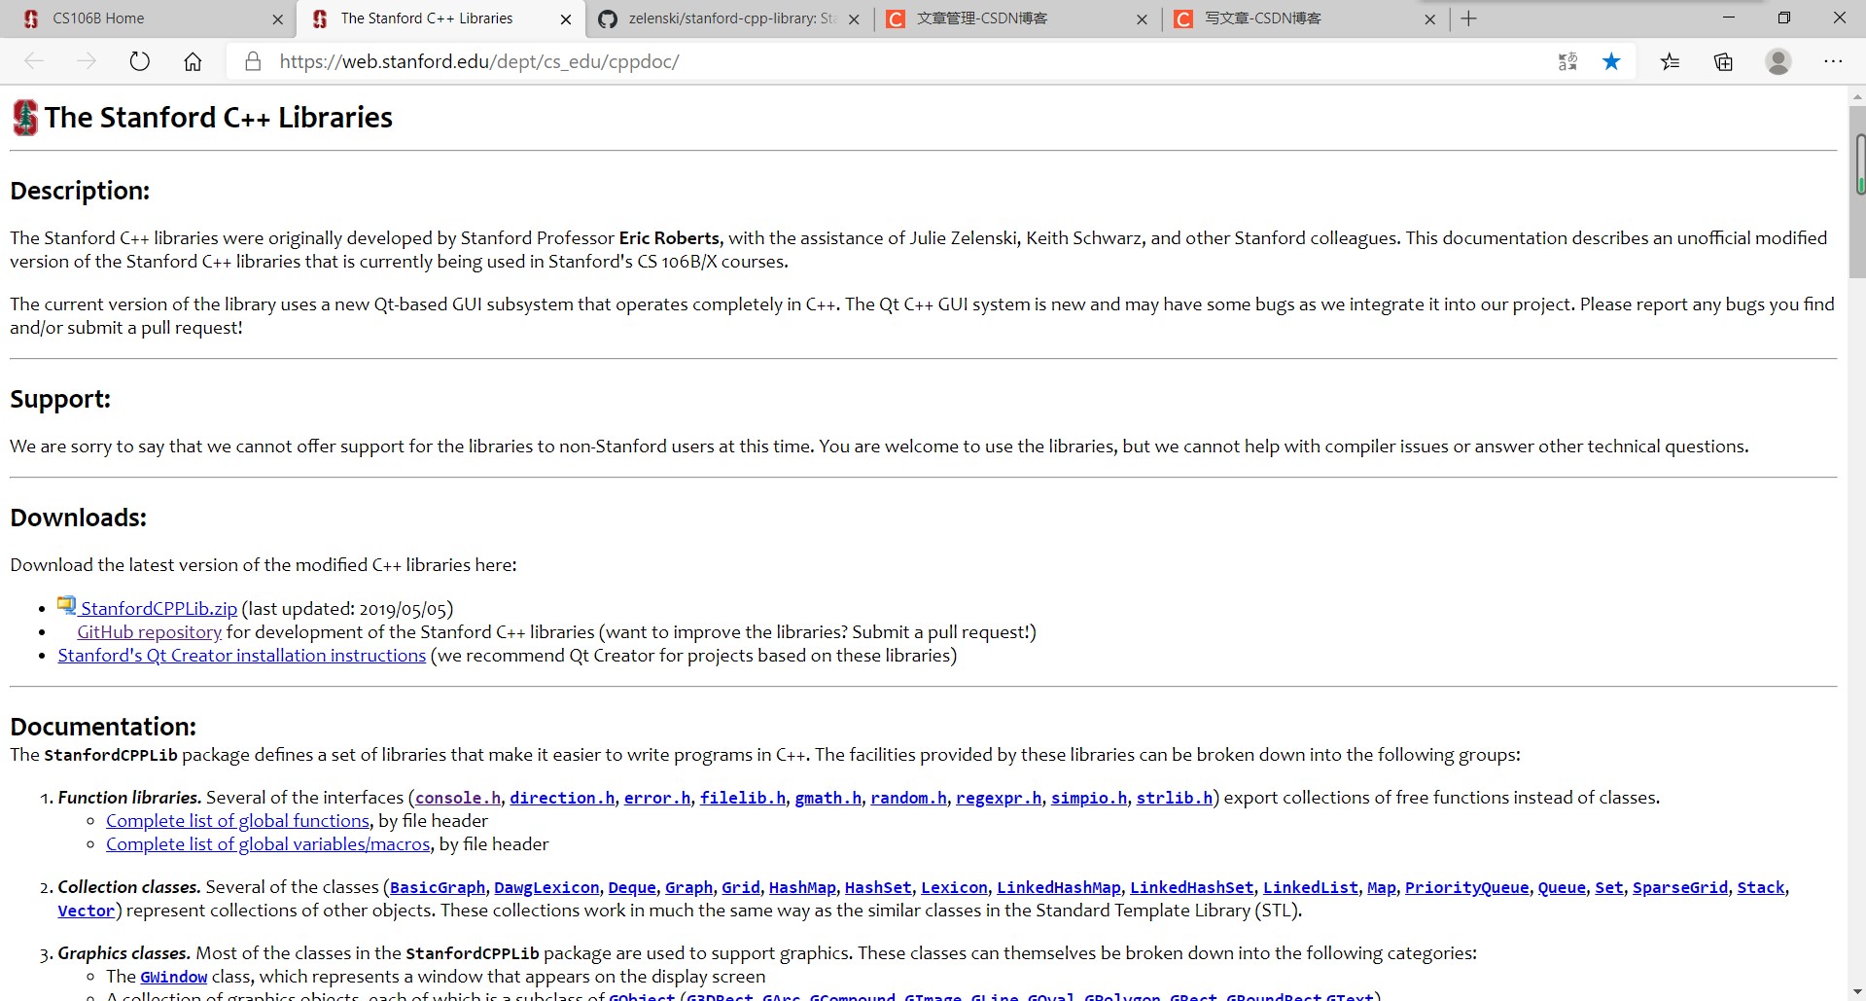Open the Stack class link
Screen dimensions: 1866x1001
tap(1761, 887)
